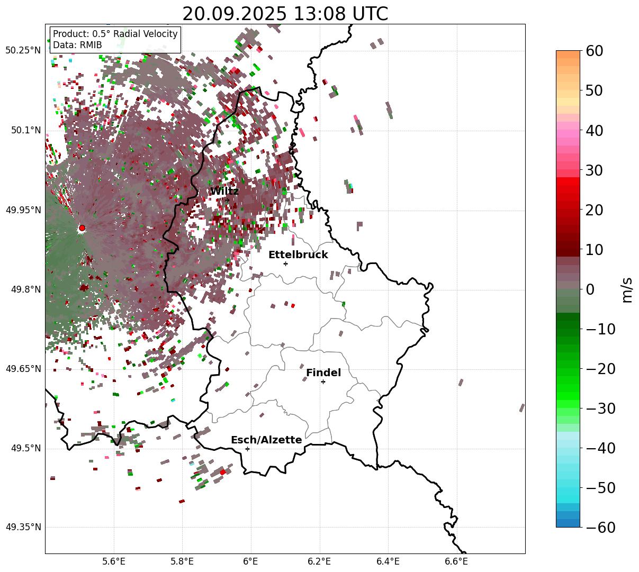Click the 50.1°N latitude label
The width and height of the screenshot is (639, 572).
(x=25, y=130)
